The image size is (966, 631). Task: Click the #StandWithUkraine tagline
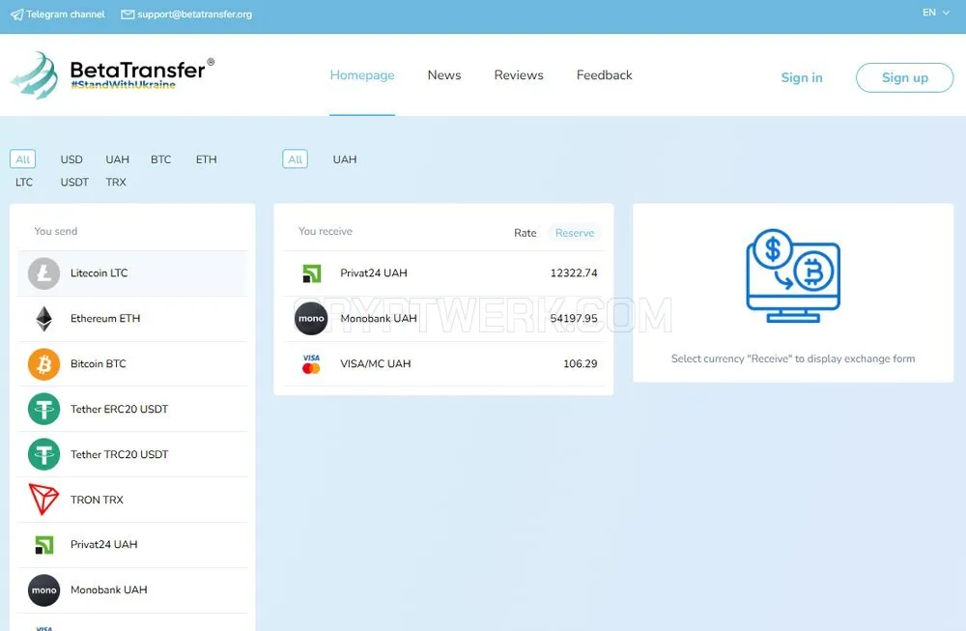[124, 85]
